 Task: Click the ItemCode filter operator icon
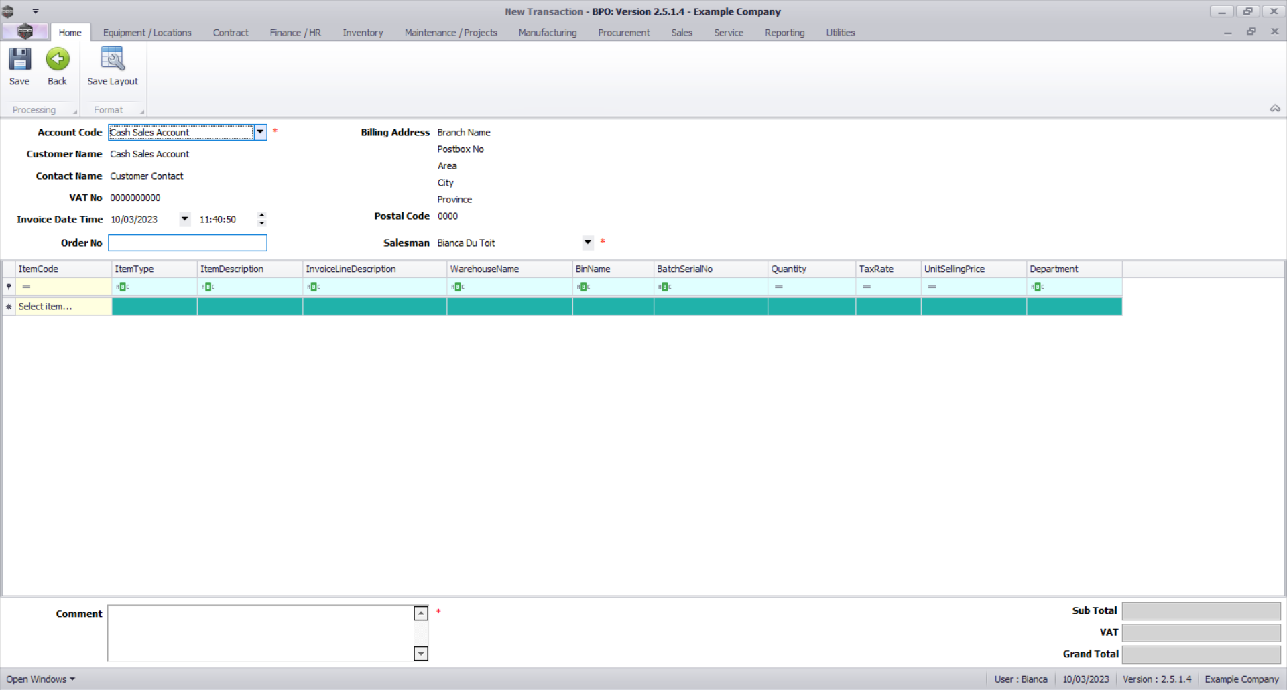[x=26, y=287]
